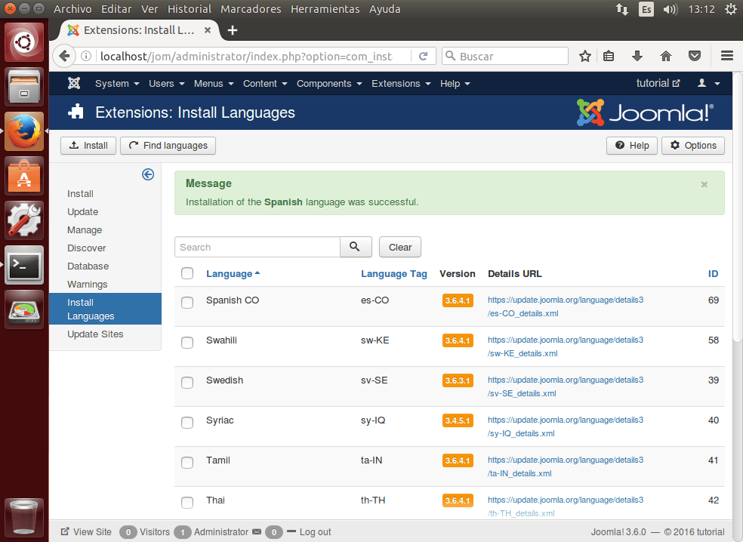Viewport: 743px width, 542px height.
Task: Open the user account dropdown
Action: tap(708, 83)
